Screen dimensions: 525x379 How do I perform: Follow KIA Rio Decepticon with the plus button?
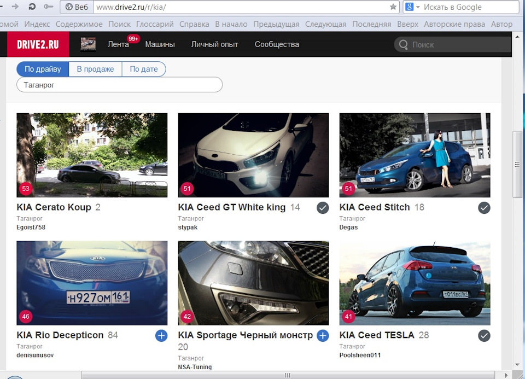161,335
